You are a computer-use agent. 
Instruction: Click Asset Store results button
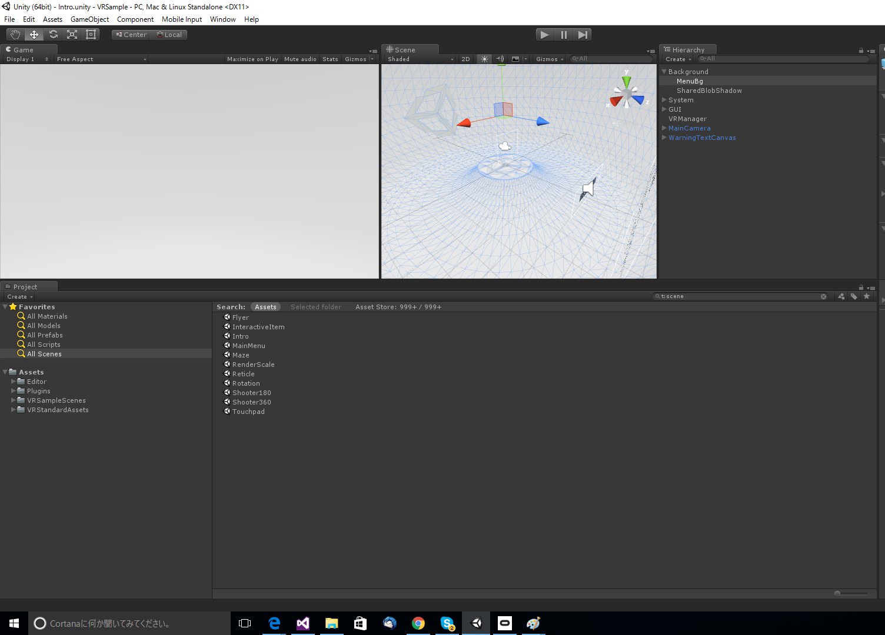[x=398, y=307]
